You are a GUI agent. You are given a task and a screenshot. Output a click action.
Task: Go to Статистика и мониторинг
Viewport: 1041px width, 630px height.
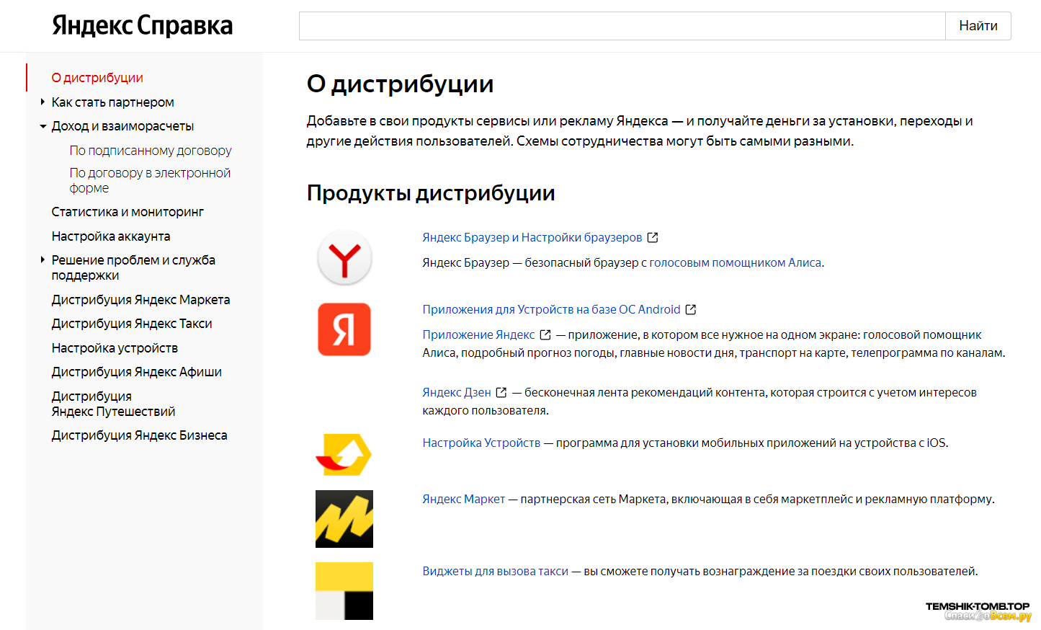128,212
